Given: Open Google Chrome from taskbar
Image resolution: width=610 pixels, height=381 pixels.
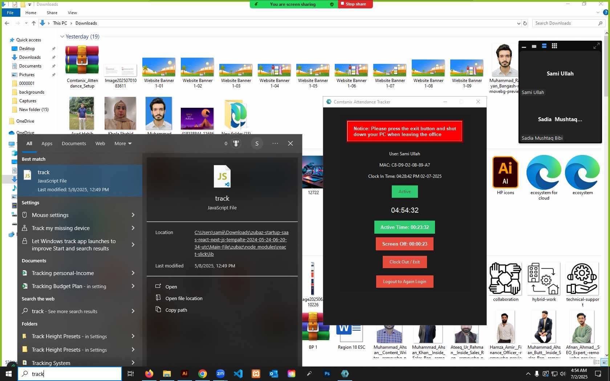Looking at the screenshot, I should coord(203,374).
